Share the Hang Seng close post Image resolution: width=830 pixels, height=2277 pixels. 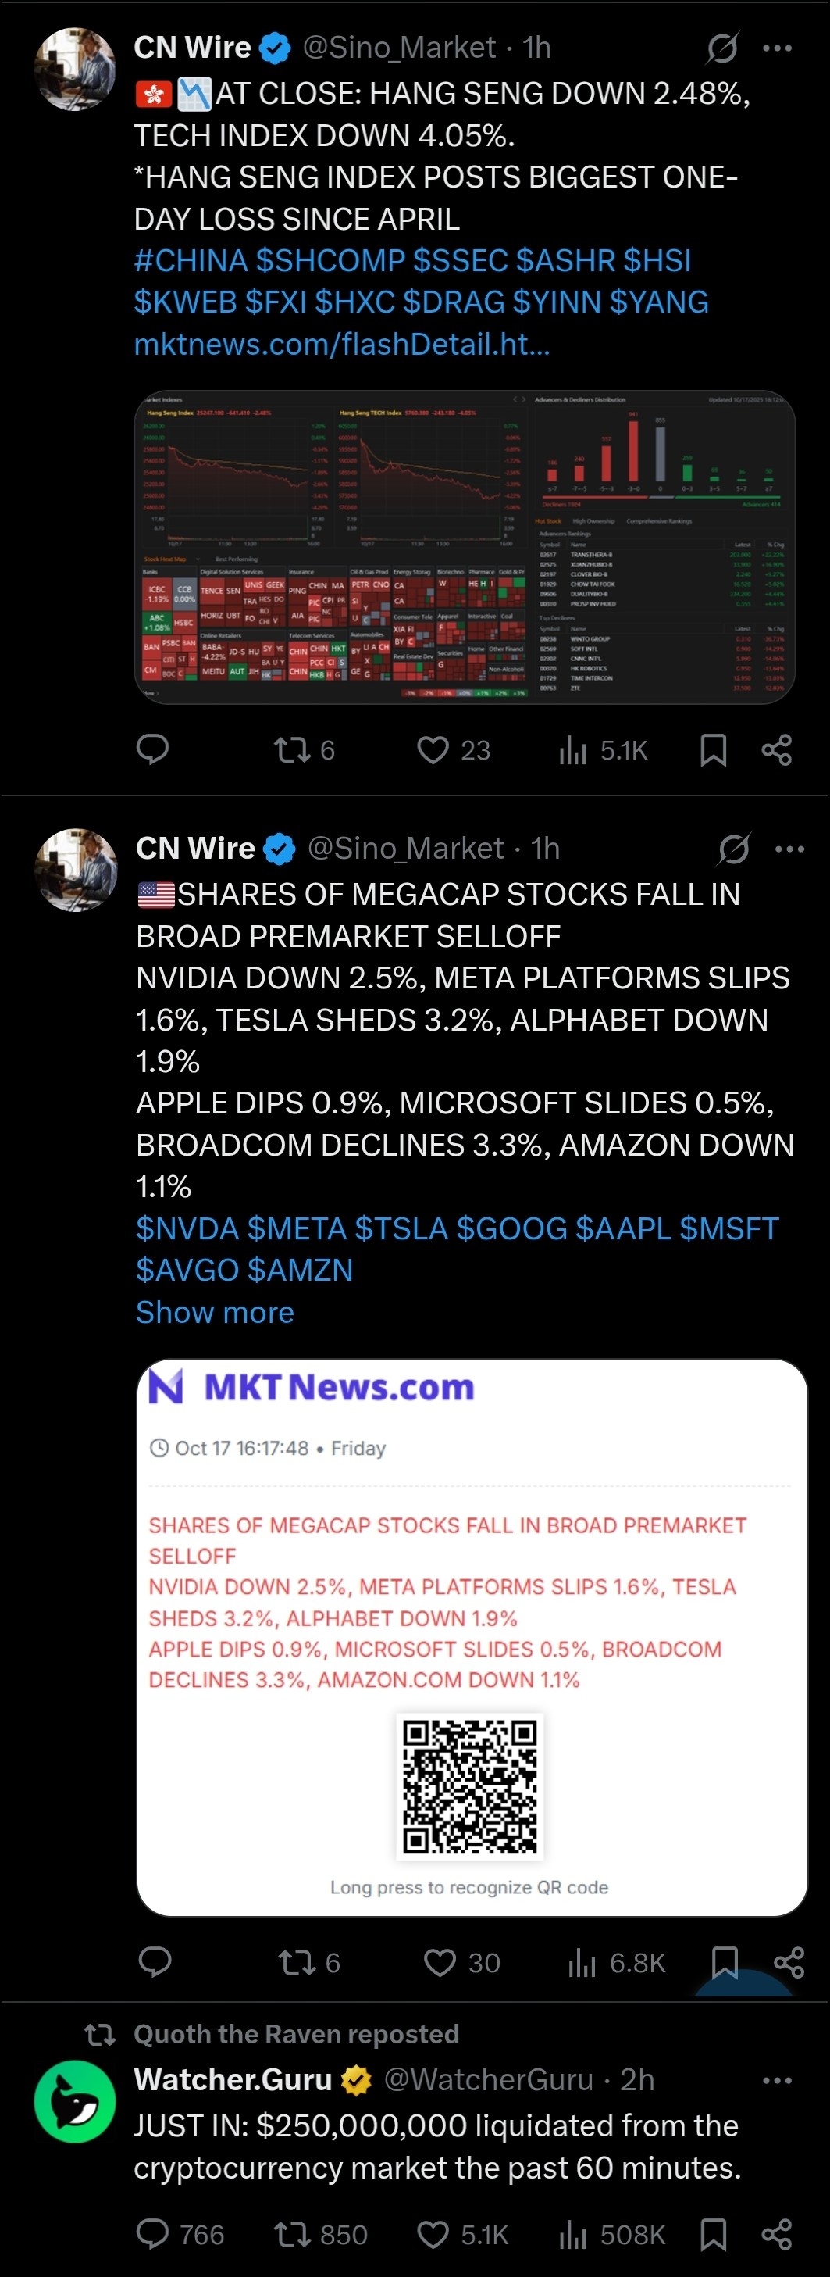tap(776, 750)
